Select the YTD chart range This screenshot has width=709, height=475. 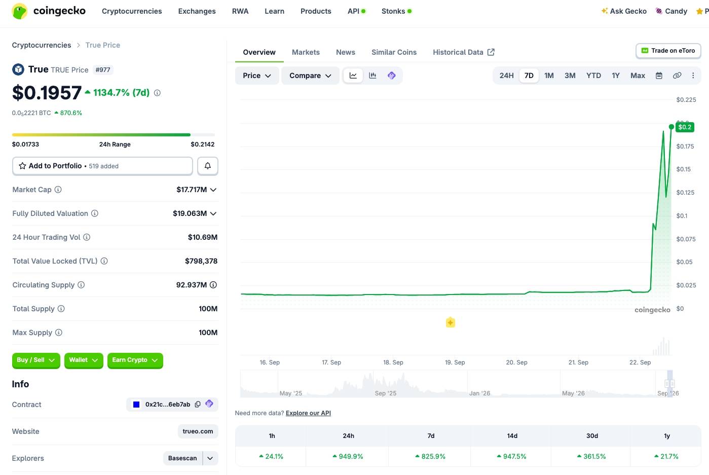pos(593,76)
